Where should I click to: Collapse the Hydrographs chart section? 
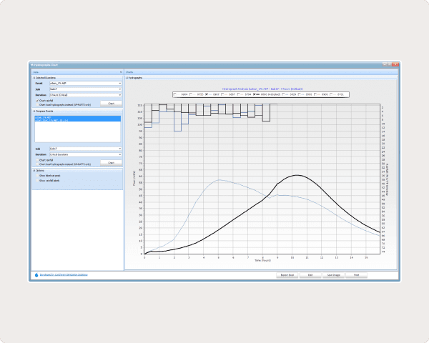[127, 77]
